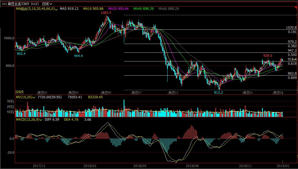298x169 pixels.
Task: Click the MA60 888.29 legend label
Action: pyautogui.click(x=168, y=9)
